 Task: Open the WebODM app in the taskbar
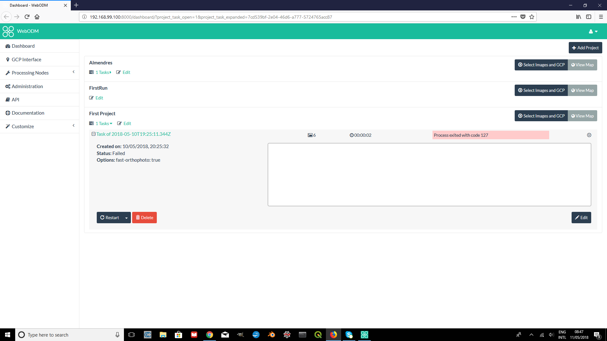(364, 335)
